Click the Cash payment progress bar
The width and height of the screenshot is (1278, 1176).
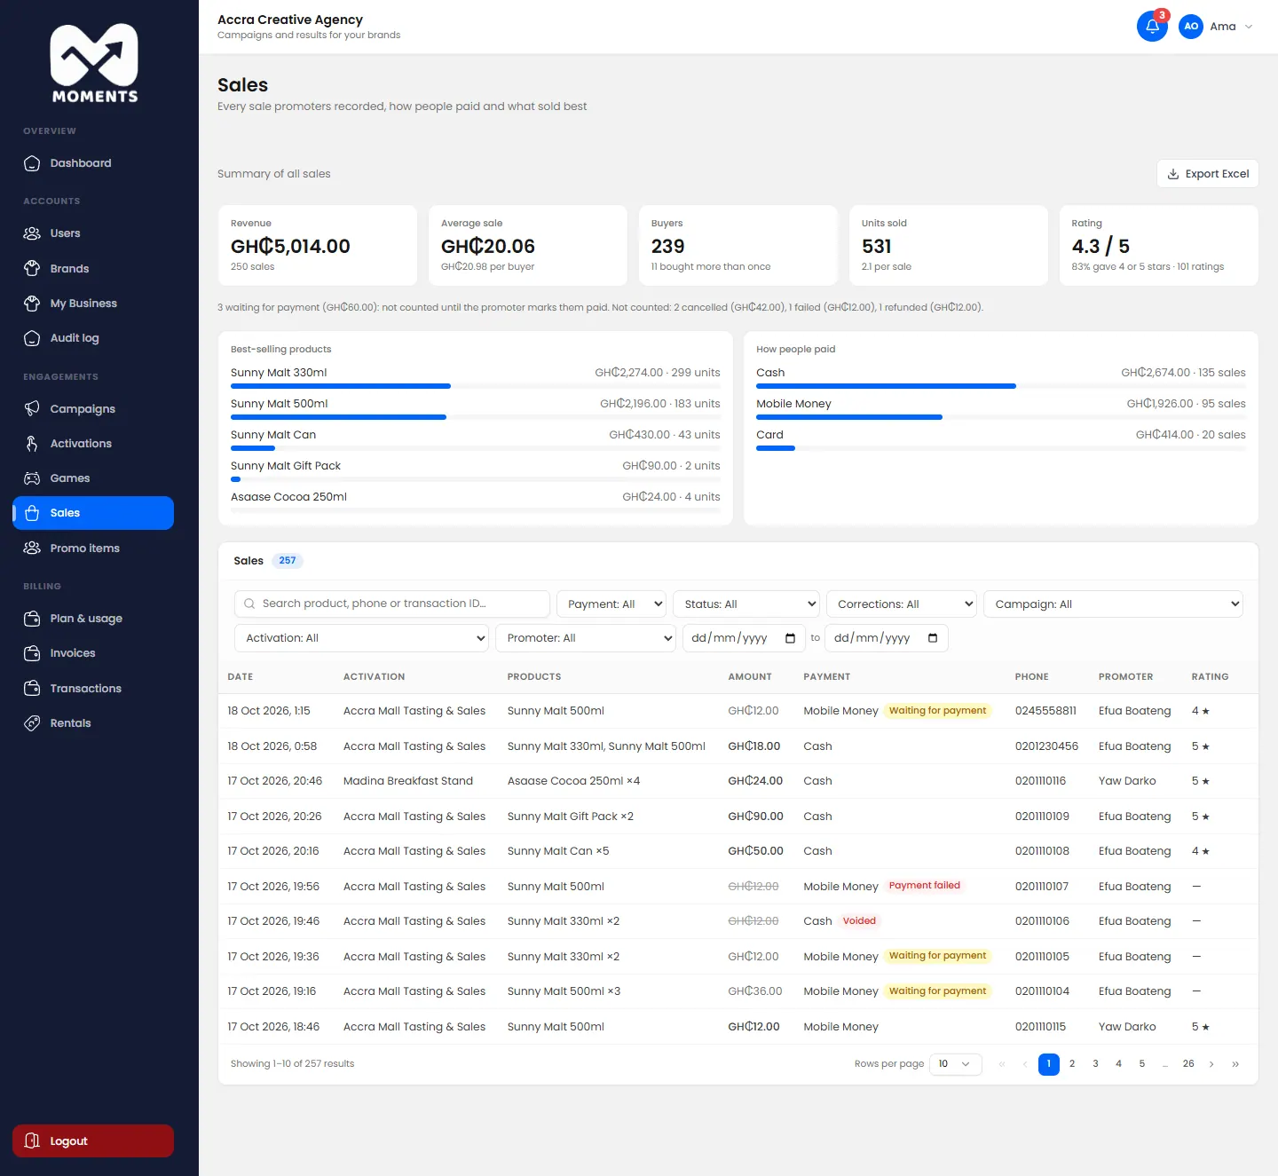(x=1001, y=386)
